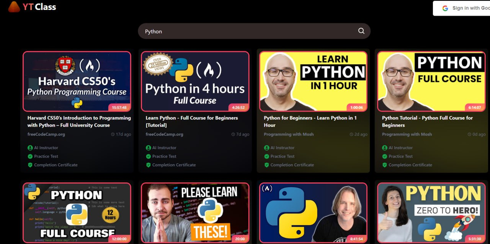This screenshot has width=490, height=244.
Task: Click Learn Python - Full Course for Beginners title
Action: [192, 122]
